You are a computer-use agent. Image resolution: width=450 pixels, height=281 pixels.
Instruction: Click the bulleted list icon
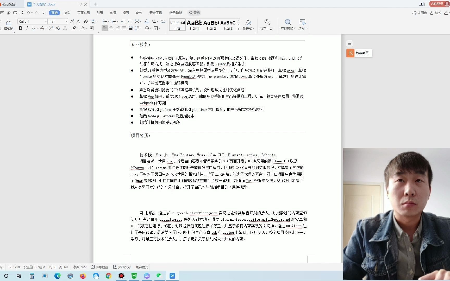105,21
